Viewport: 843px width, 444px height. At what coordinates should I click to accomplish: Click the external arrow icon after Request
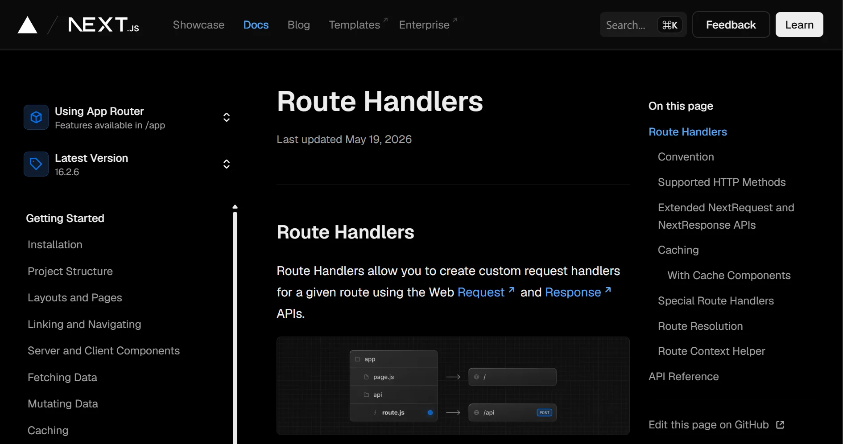512,290
